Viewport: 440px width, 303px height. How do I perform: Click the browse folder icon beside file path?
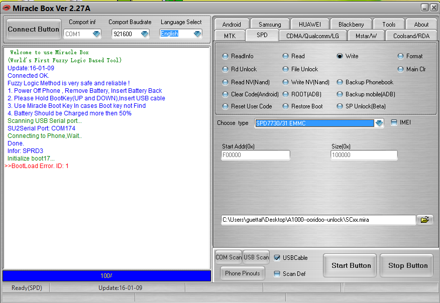[425, 220]
